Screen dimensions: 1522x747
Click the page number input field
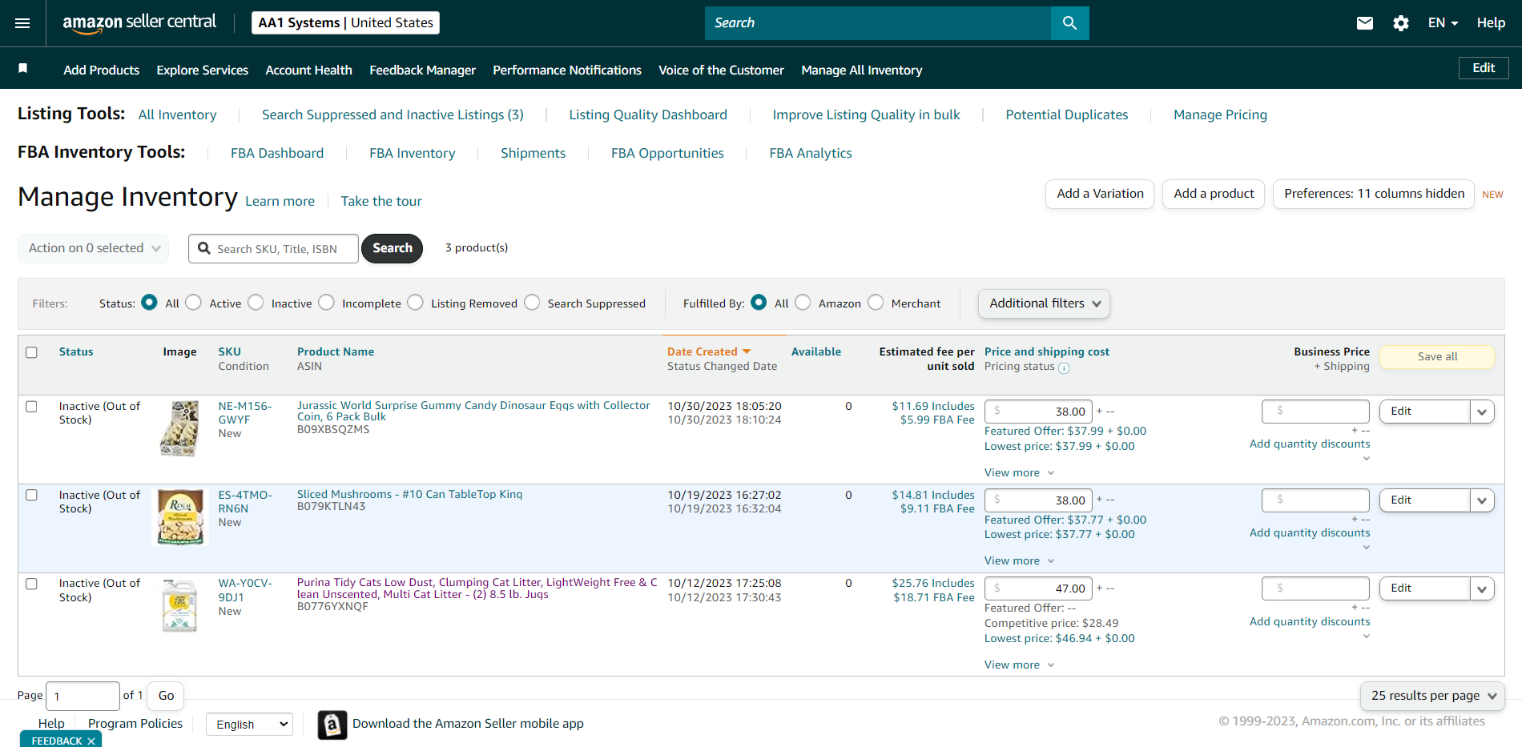point(83,697)
